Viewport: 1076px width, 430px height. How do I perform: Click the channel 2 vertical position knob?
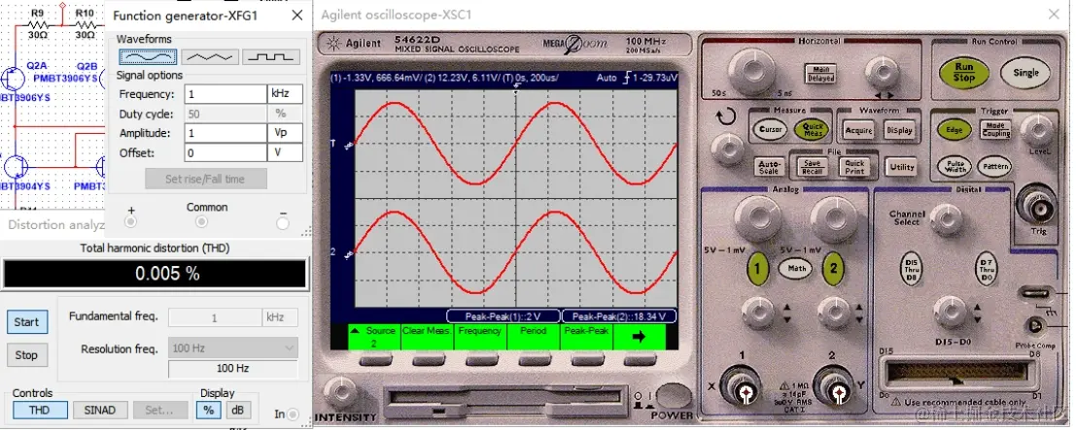click(x=833, y=312)
